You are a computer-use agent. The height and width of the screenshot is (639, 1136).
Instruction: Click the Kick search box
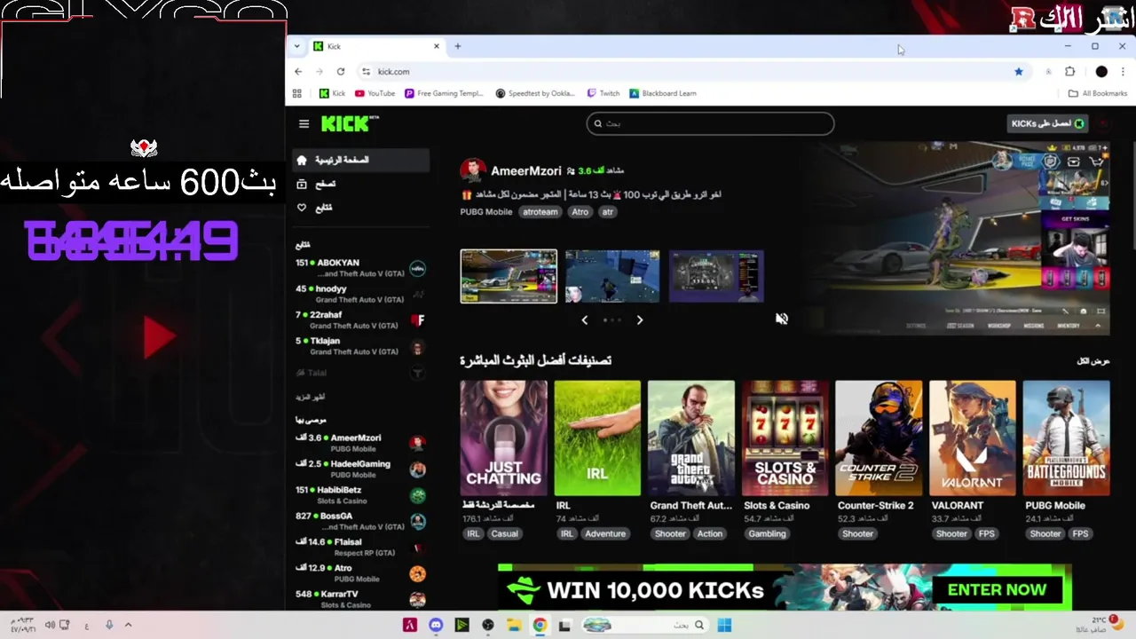pos(710,123)
